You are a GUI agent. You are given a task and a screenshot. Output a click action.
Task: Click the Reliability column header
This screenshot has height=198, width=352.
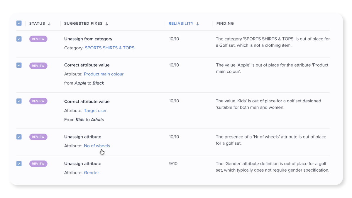(x=181, y=23)
